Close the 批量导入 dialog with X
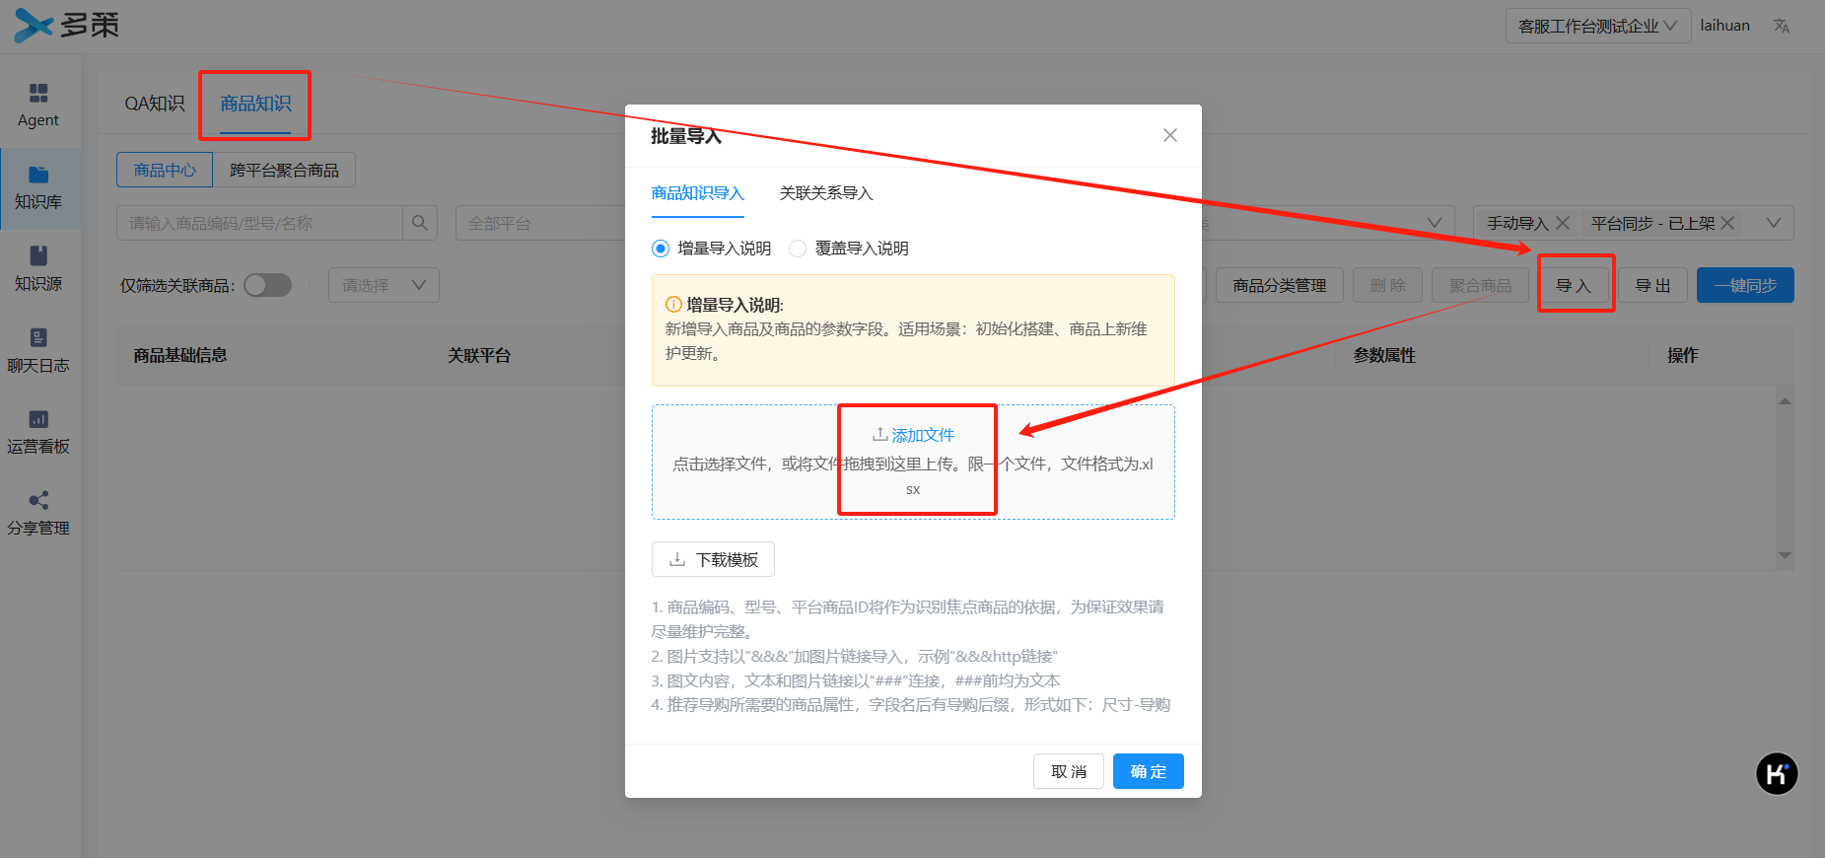 click(x=1169, y=135)
